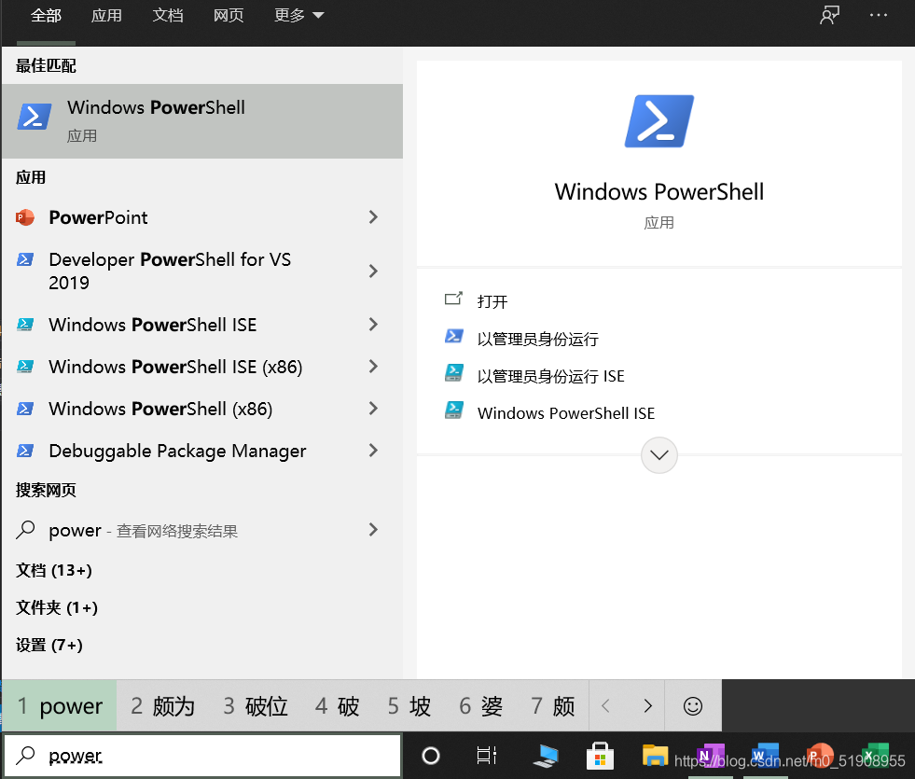This screenshot has height=779, width=915.
Task: Open Word from the taskbar
Action: (x=765, y=757)
